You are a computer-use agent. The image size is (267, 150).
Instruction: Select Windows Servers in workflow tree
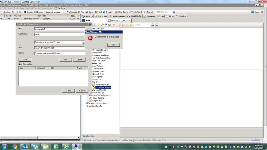(x=102, y=85)
